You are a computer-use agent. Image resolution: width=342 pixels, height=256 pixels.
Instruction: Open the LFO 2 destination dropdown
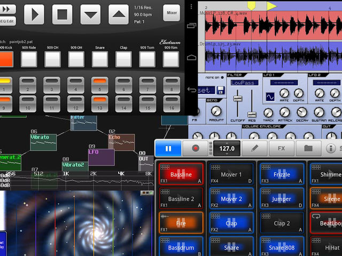point(327,83)
